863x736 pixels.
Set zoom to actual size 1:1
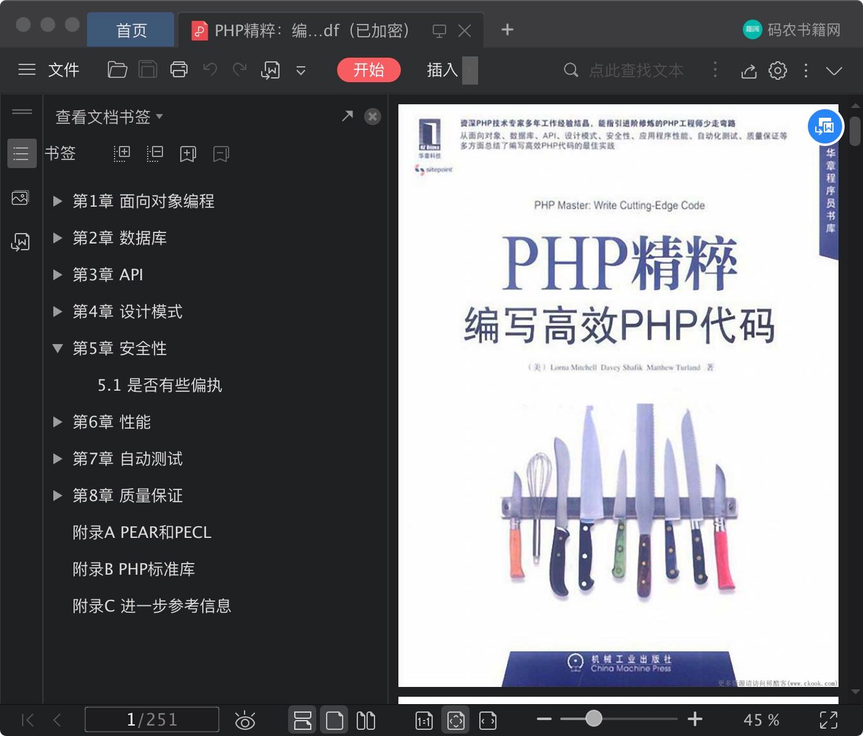[424, 721]
